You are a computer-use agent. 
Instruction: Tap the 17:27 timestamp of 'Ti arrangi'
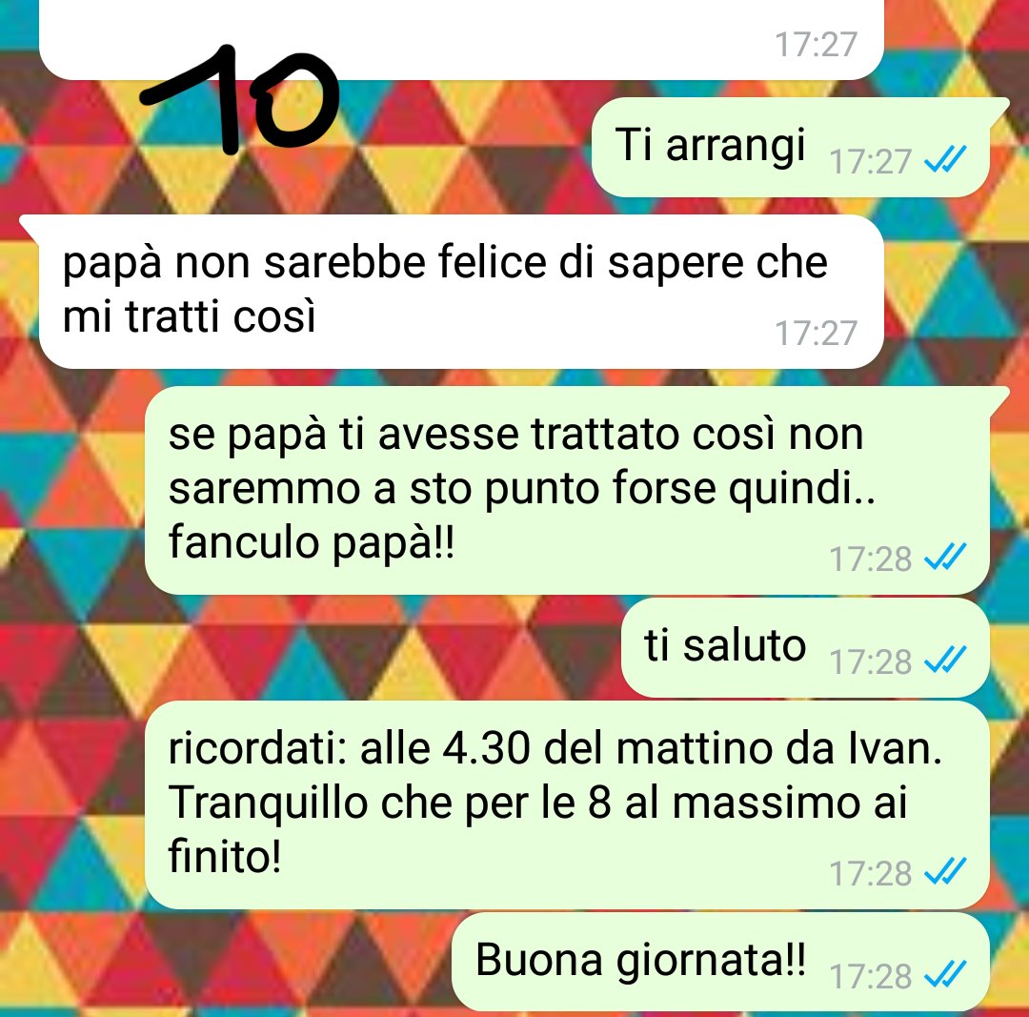coord(870,161)
